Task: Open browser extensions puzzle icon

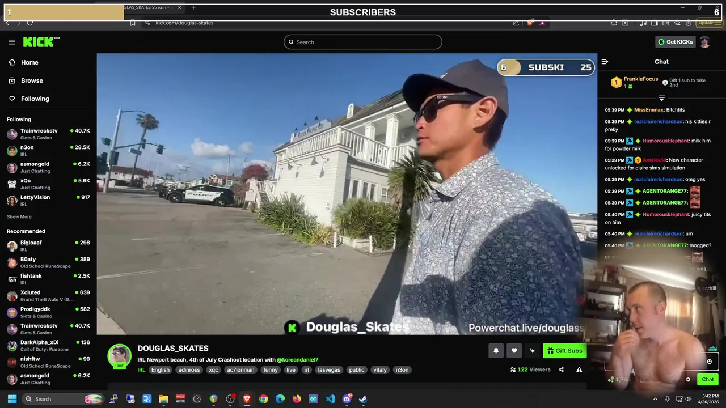Action: (614, 23)
